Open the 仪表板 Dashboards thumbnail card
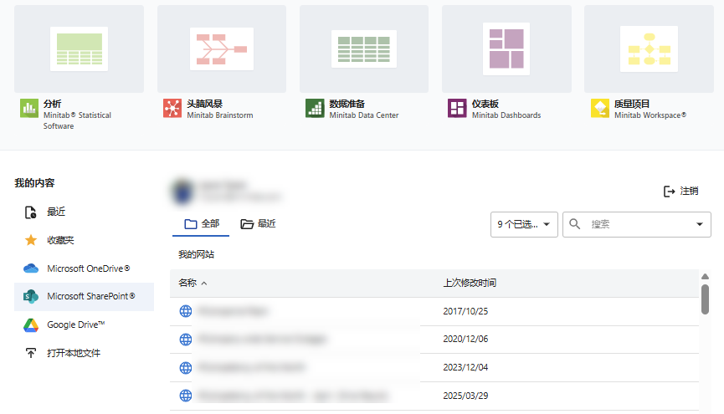The height and width of the screenshot is (414, 724). pos(506,49)
